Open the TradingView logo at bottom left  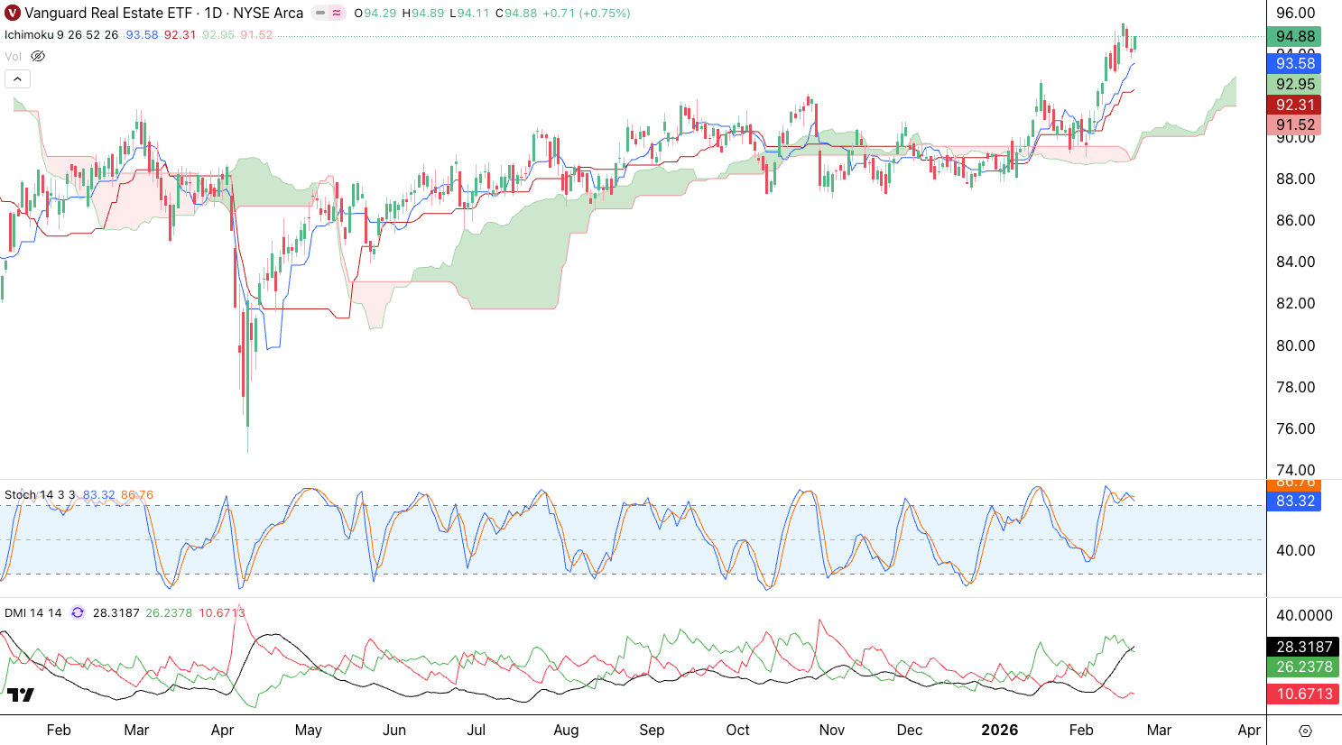[21, 694]
